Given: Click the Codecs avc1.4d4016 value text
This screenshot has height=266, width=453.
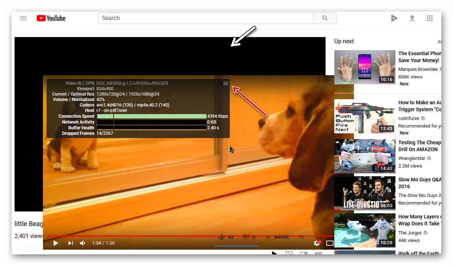Looking at the screenshot, I should (x=133, y=105).
